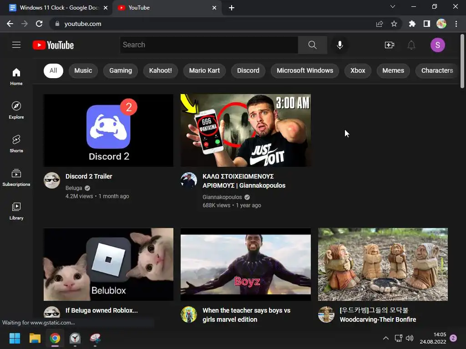Screen dimensions: 466x349
Task: Close the Windows 11 Clock tab
Action: [x=106, y=8]
